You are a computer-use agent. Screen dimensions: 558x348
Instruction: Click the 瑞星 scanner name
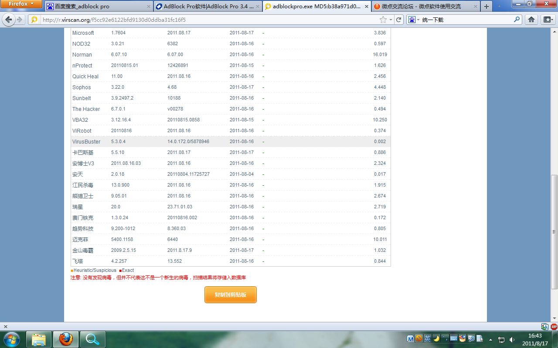(x=78, y=207)
